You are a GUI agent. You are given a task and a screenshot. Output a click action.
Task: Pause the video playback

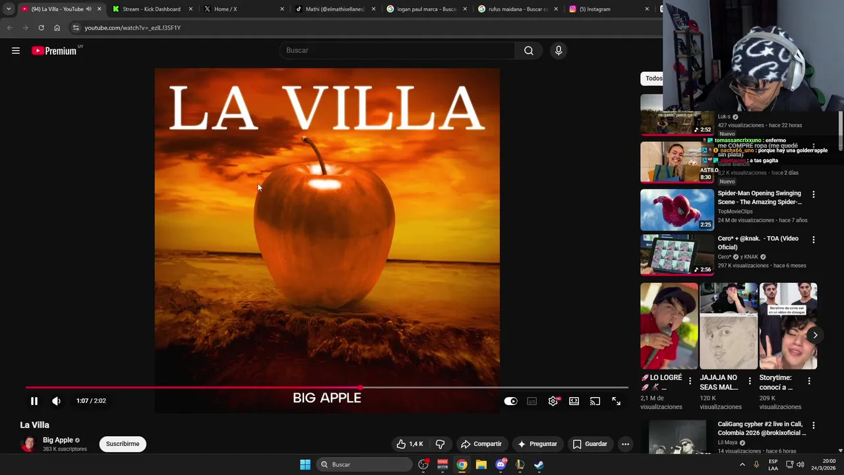(x=34, y=401)
